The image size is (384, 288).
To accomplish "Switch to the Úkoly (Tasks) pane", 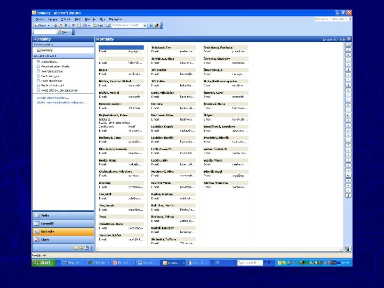I will pos(63,239).
